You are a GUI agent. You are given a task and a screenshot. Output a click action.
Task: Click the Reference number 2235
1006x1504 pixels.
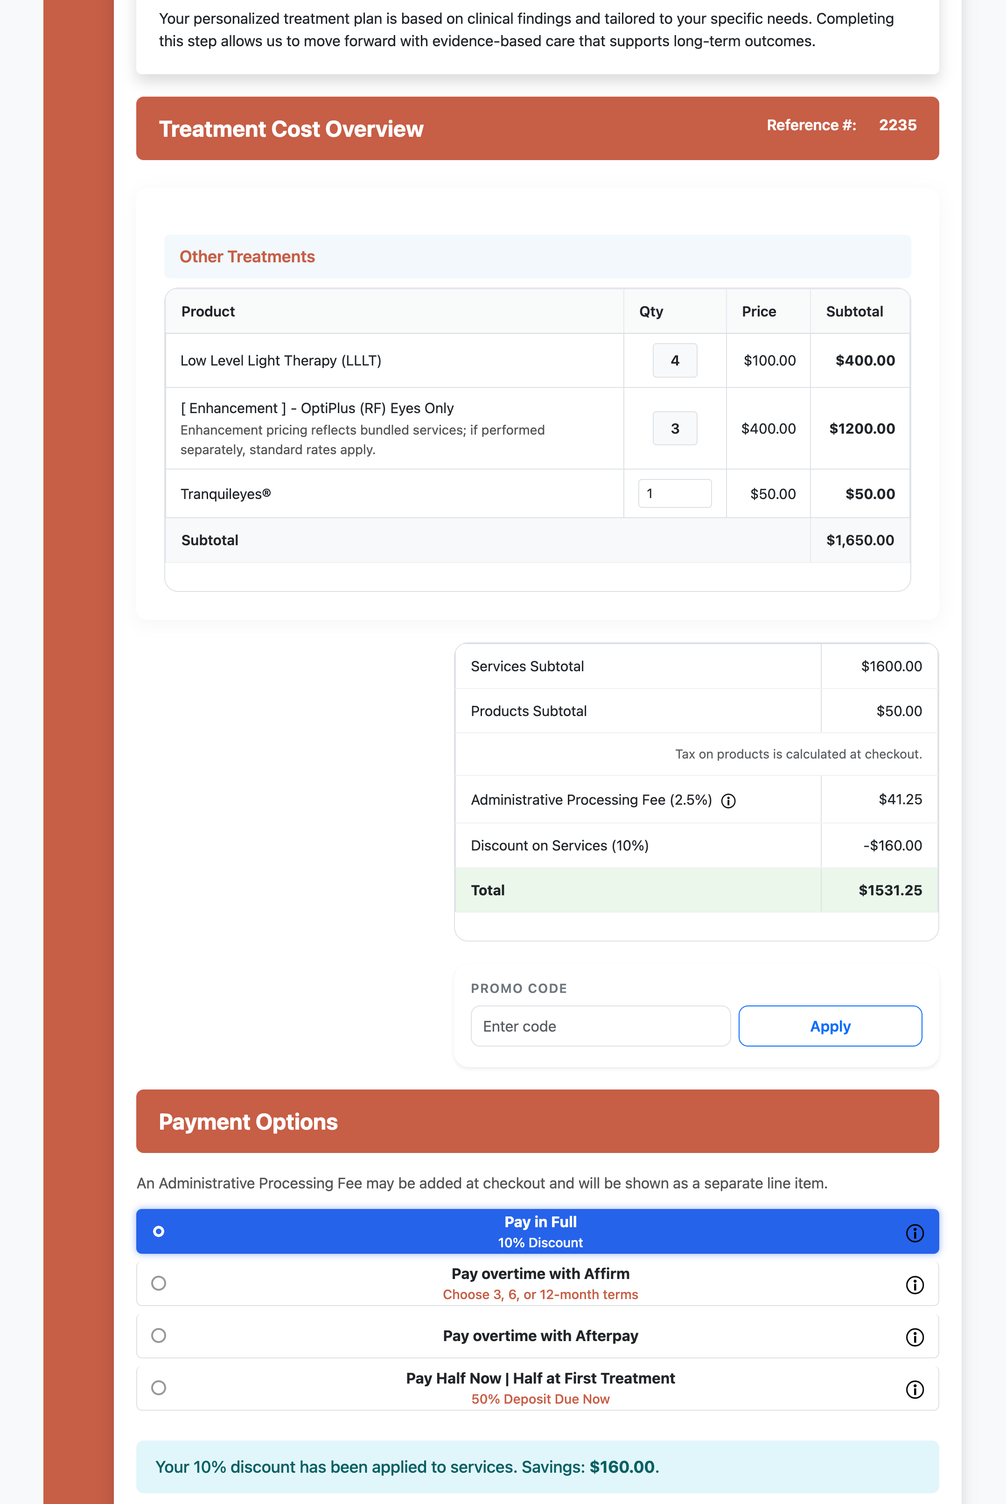(898, 125)
